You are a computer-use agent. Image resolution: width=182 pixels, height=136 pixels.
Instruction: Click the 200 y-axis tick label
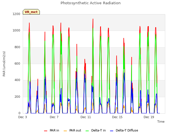[17, 97]
